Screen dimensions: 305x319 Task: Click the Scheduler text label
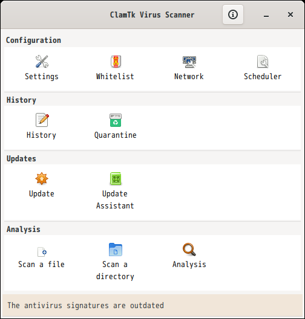click(263, 77)
